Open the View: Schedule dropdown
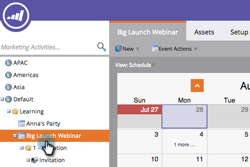This screenshot has width=250, height=167. 135,65
